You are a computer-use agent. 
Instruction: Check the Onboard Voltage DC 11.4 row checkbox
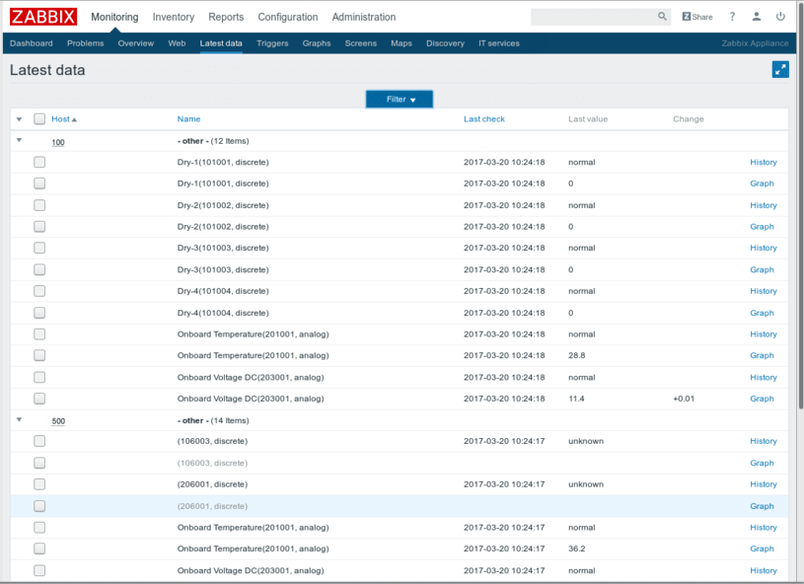point(39,399)
